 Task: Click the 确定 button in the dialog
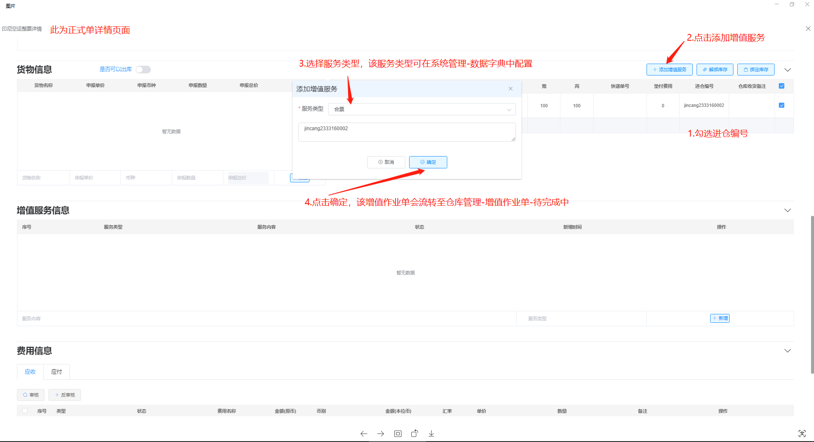click(x=428, y=162)
